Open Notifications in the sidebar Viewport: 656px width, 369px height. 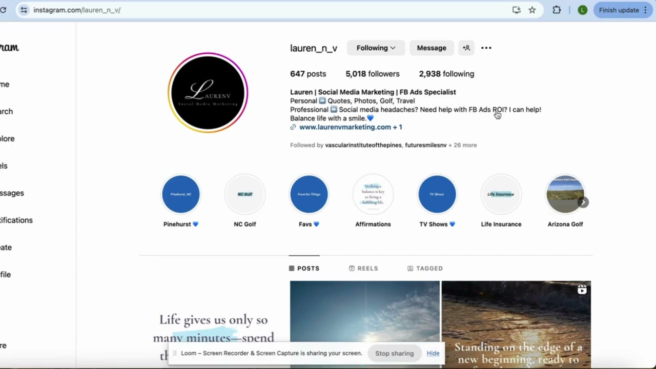click(x=16, y=220)
